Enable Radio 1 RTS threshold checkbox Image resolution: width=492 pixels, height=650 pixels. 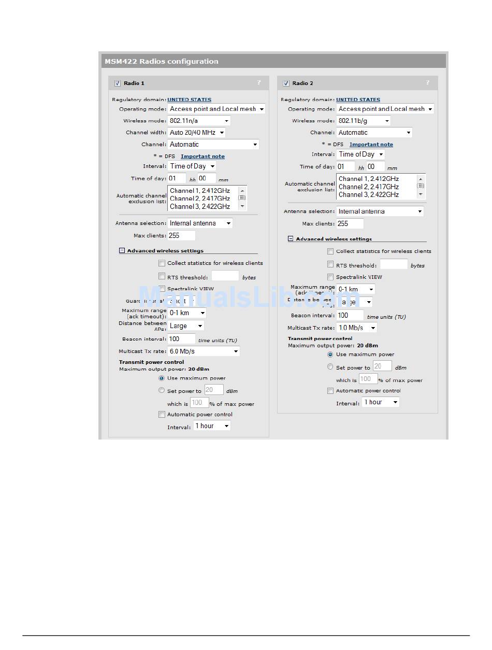(x=162, y=276)
